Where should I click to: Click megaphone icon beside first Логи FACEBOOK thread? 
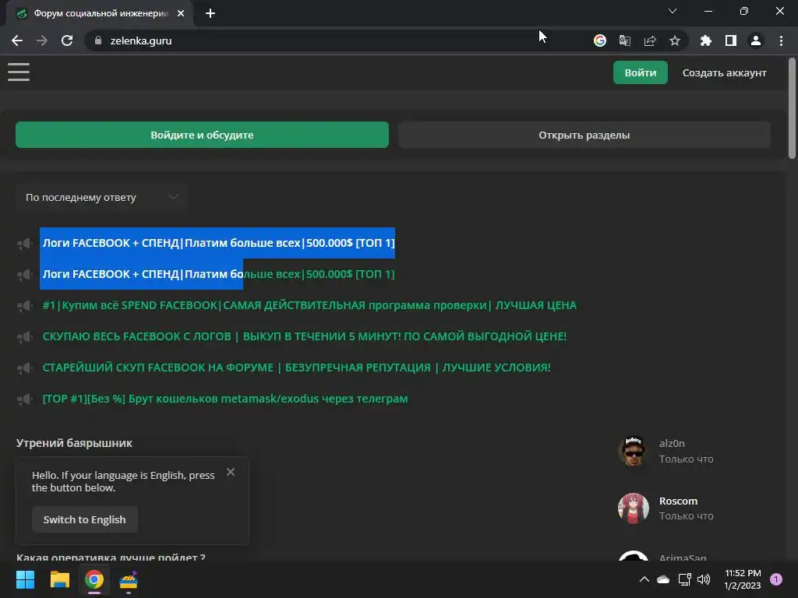(24, 244)
